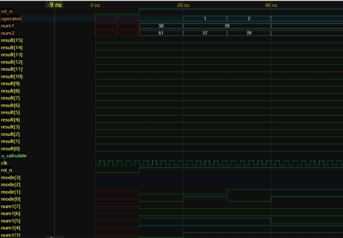Viewport: 343px width, 238px height.
Task: Click operator waveform value 2
Action: pyautogui.click(x=249, y=19)
